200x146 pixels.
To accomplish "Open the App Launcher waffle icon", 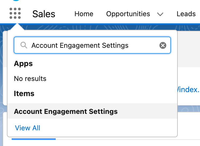I will coord(15,14).
